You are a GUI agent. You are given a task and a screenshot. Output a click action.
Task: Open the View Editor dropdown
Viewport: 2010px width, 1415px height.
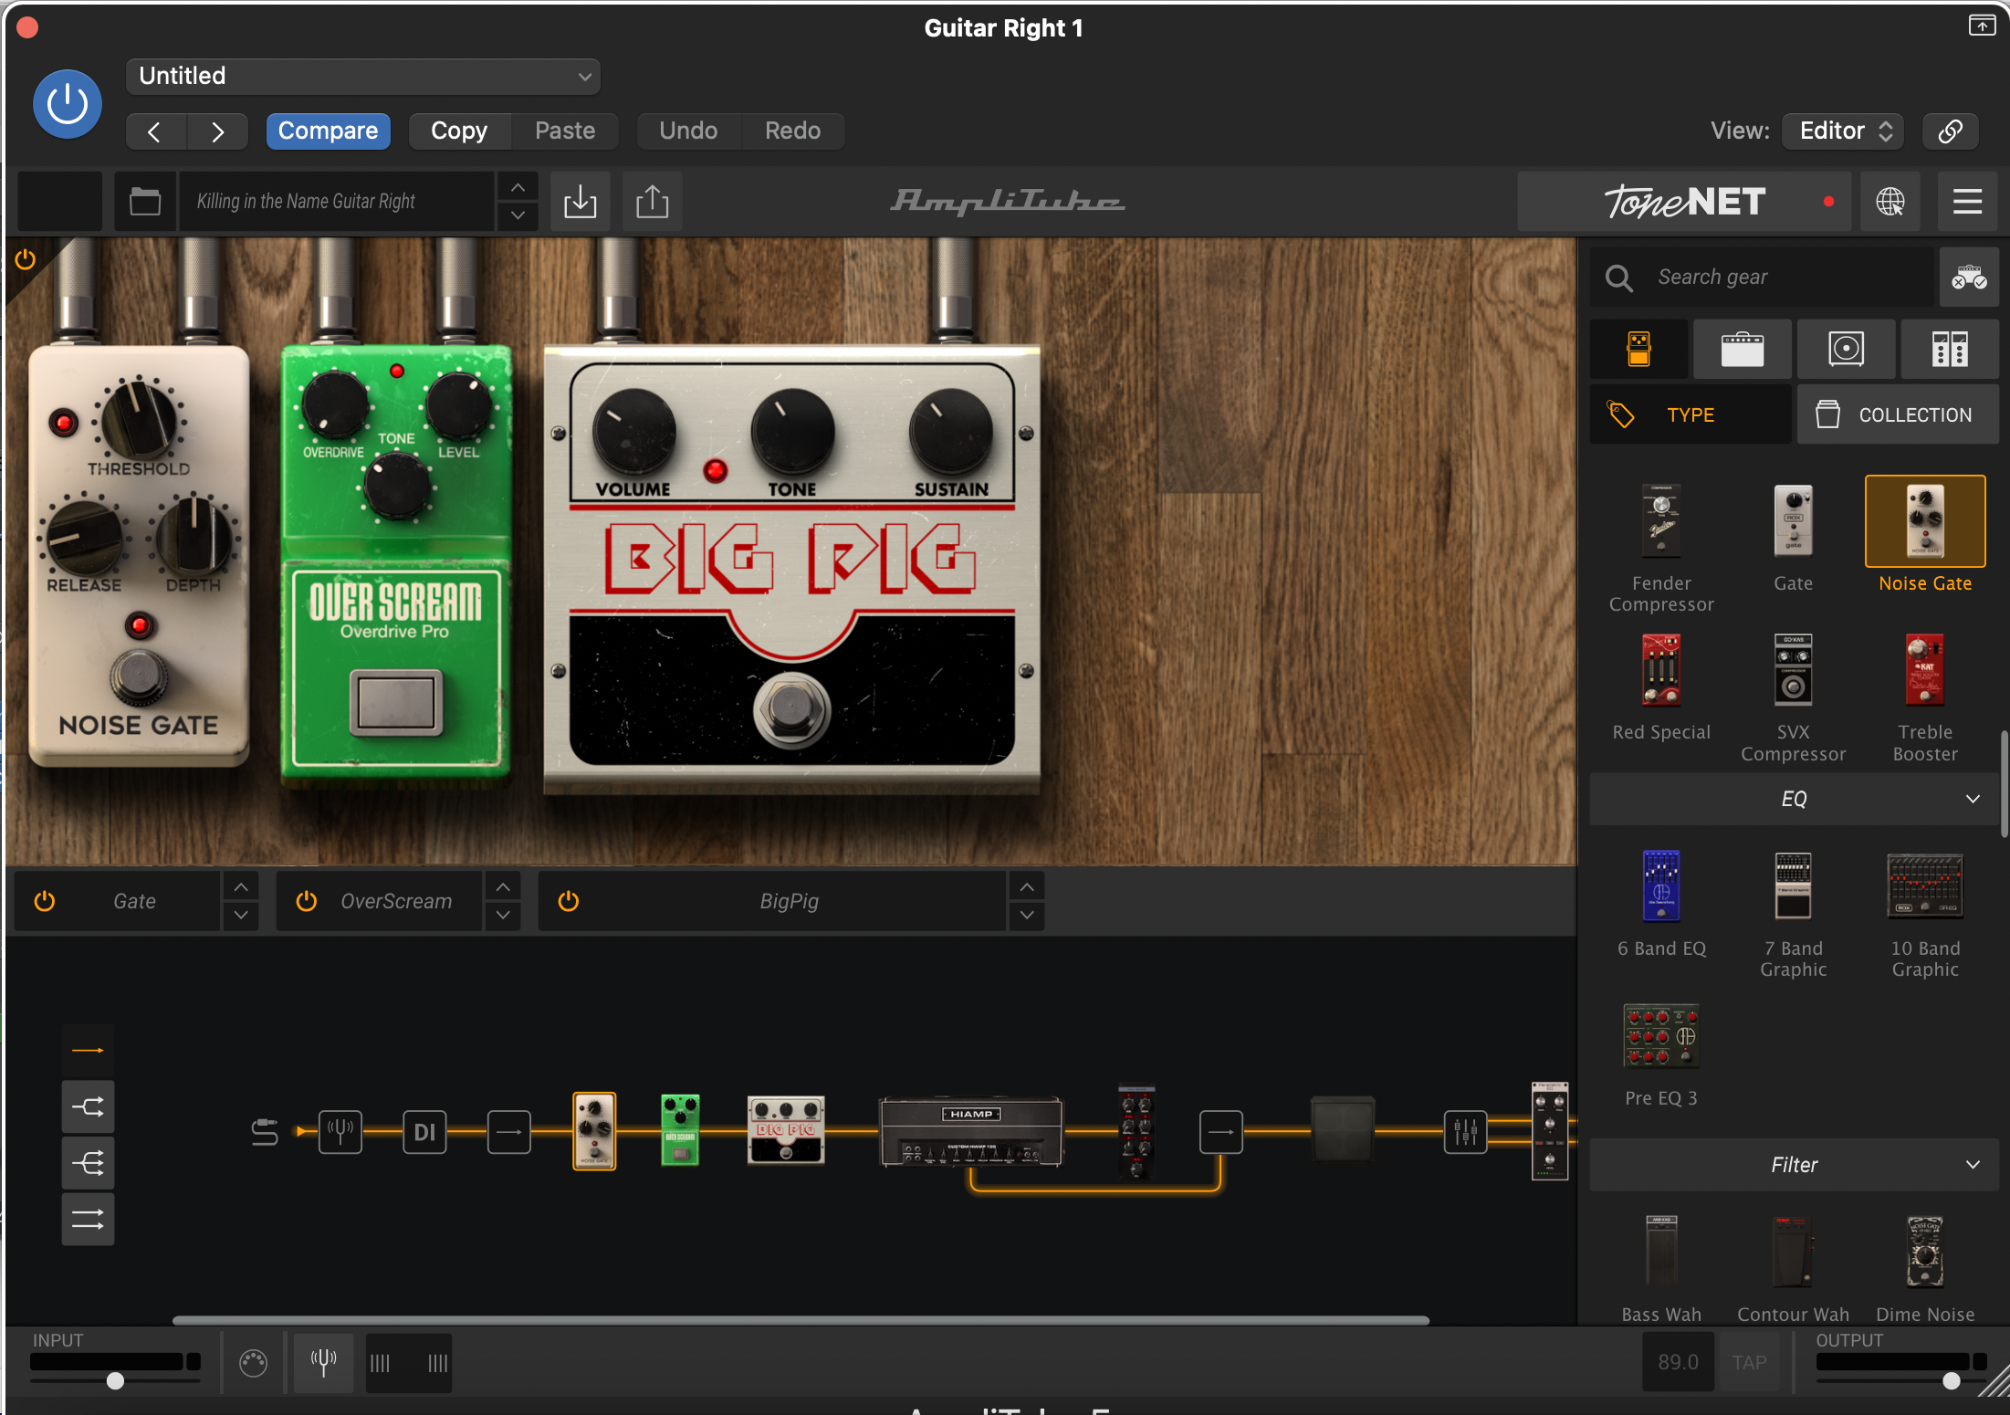coord(1844,131)
